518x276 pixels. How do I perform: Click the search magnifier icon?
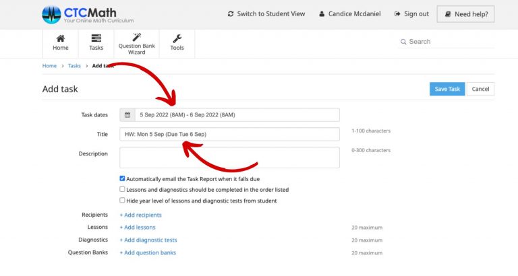[403, 42]
